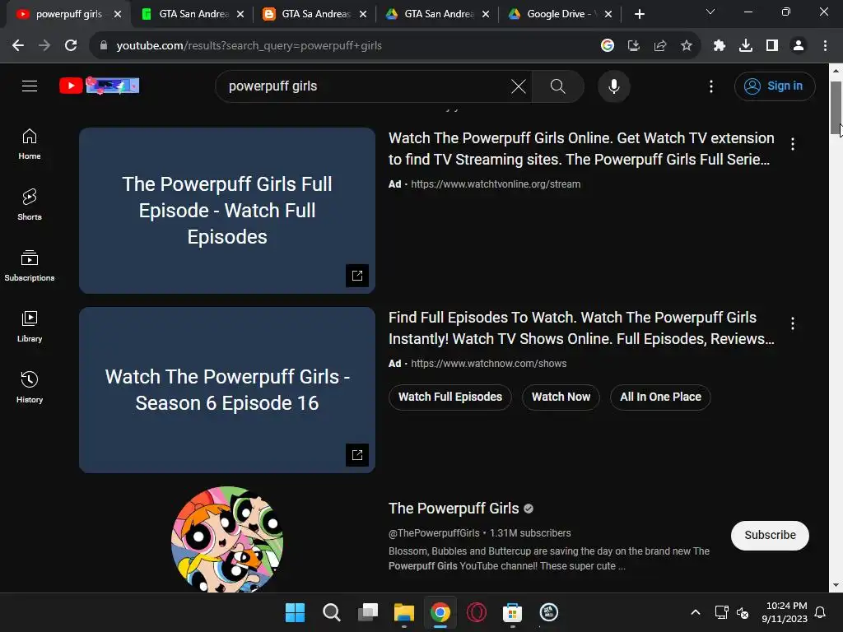Click the Watch Full Episodes chip
Image resolution: width=843 pixels, height=632 pixels.
click(450, 397)
